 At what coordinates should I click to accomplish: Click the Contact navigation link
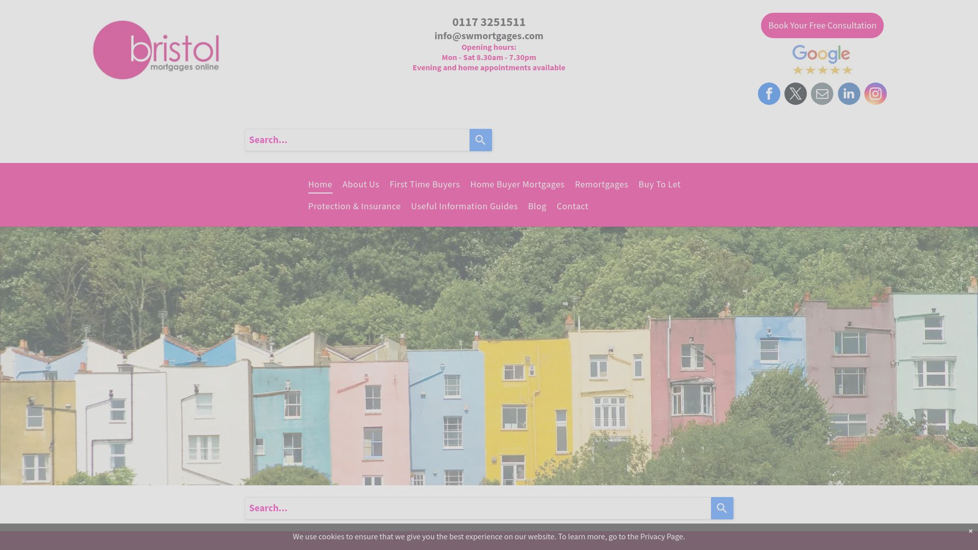[573, 206]
